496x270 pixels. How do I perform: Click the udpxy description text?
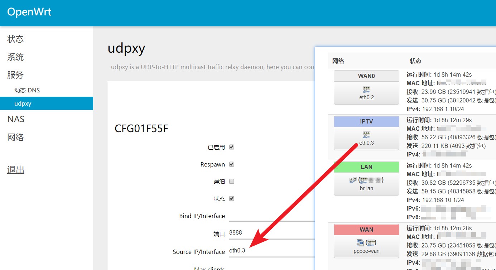point(213,67)
